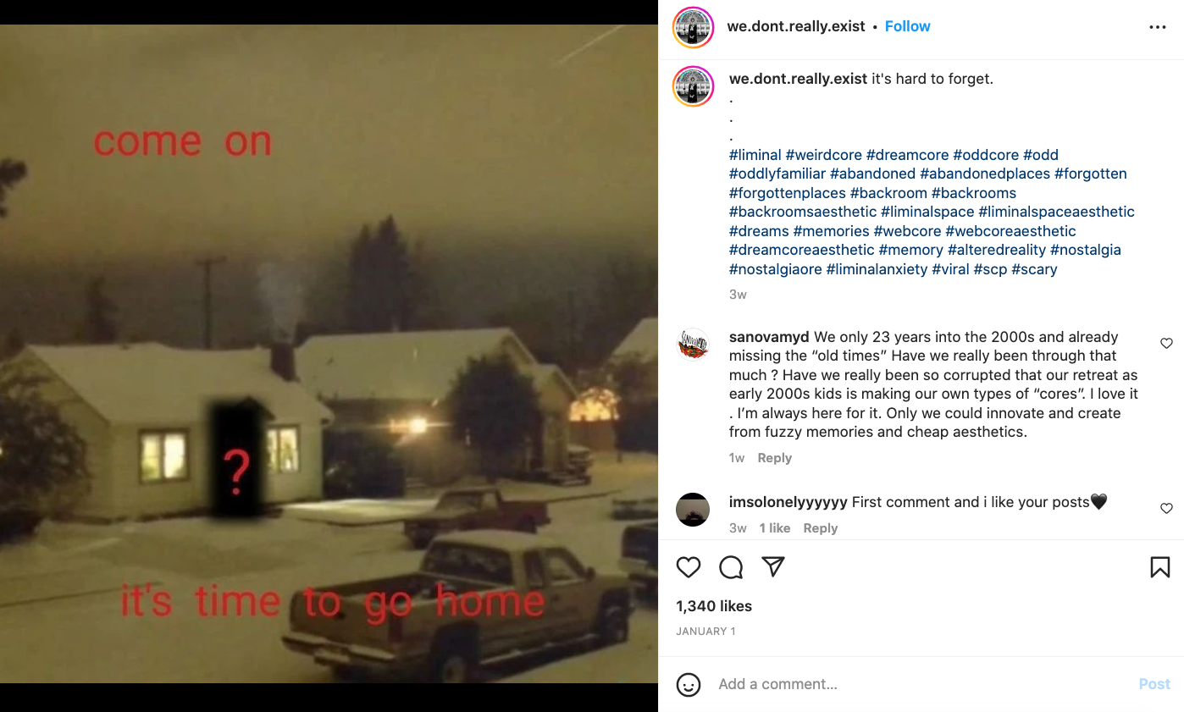Click the snowy house post image
Screen dimensions: 1184x712
[x=329, y=354]
